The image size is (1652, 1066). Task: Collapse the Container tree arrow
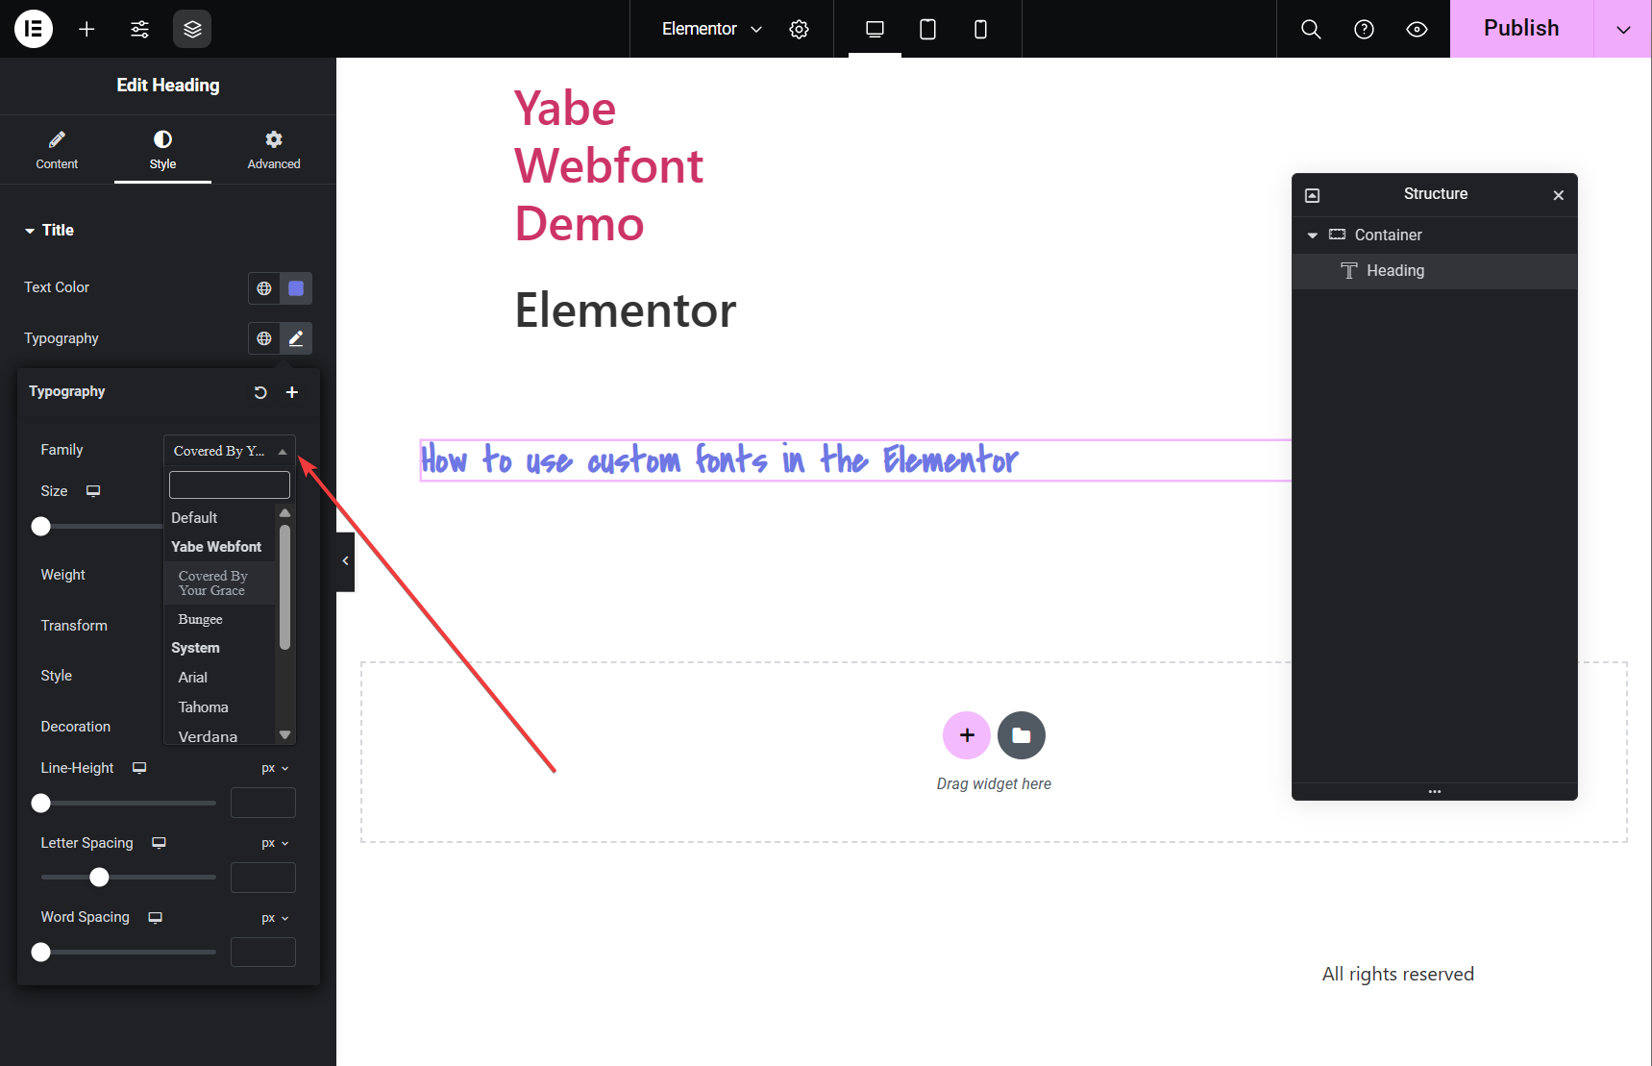(1313, 236)
